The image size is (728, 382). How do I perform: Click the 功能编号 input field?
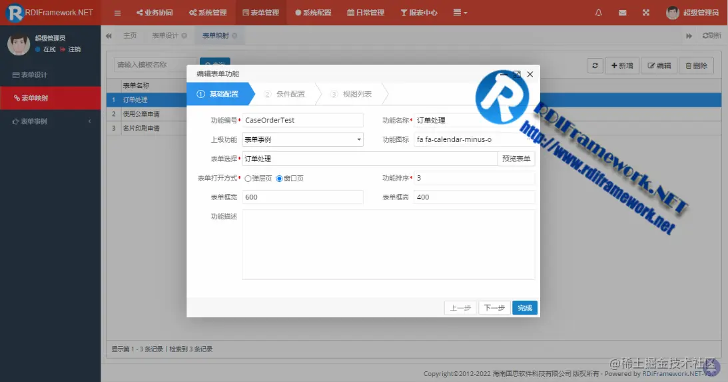(302, 120)
